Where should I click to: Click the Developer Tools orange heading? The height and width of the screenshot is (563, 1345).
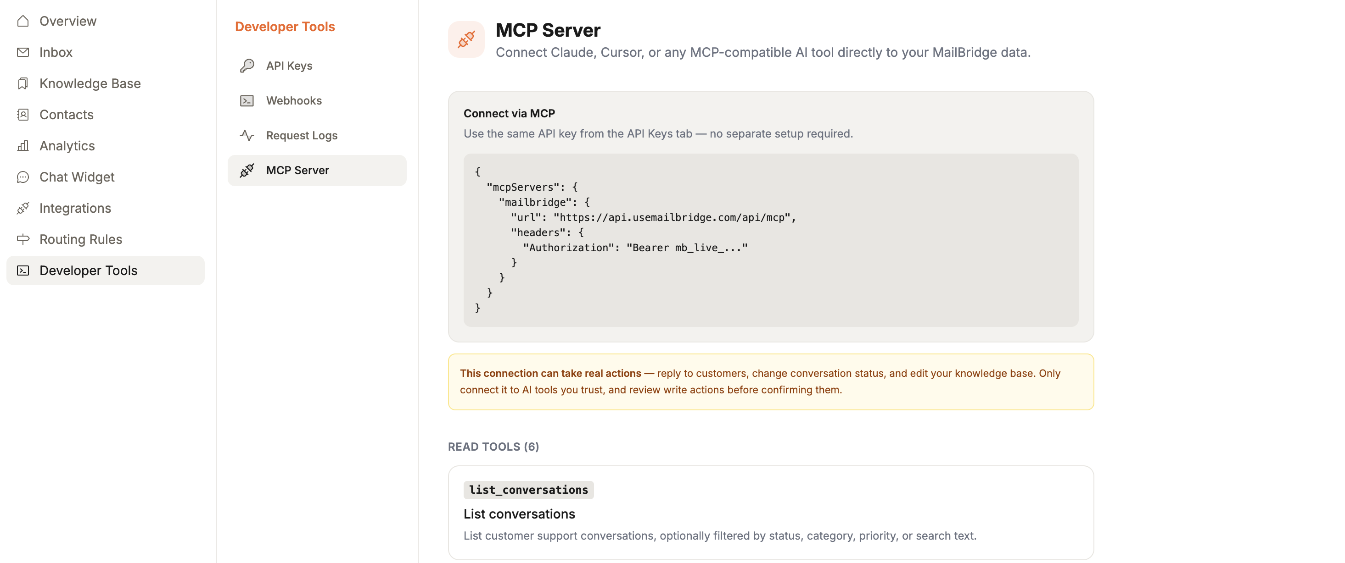pos(285,27)
